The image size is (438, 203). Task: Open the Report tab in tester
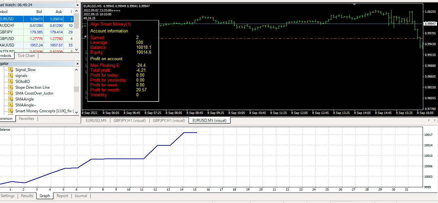point(62,196)
